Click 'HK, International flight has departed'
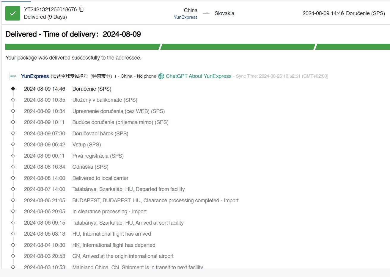 (x=114, y=245)
